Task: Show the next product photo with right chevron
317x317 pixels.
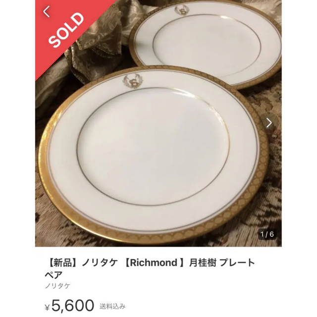Action: pyautogui.click(x=269, y=123)
